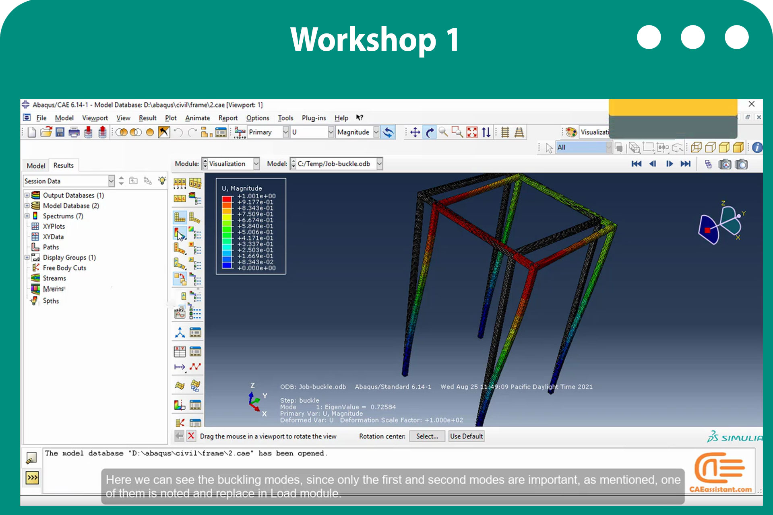Click the Plot Undeformed Shape icon
Screen dimensions: 773x515
(x=180, y=217)
